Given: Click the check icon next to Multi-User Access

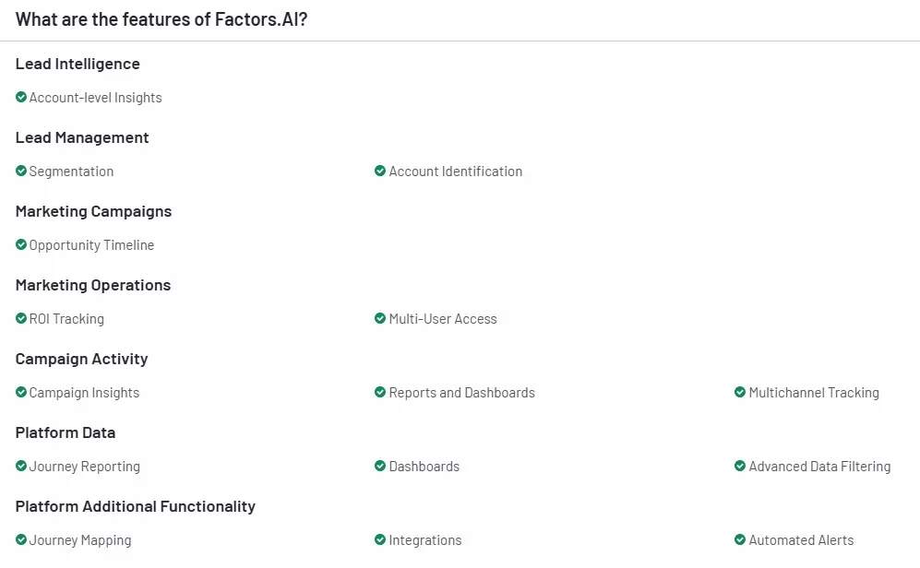Looking at the screenshot, I should tap(380, 319).
